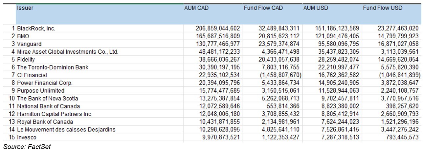Select BMO fund flow USD 14,799,799,923
Image resolution: width=423 pixels, height=152 pixels.
398,36
